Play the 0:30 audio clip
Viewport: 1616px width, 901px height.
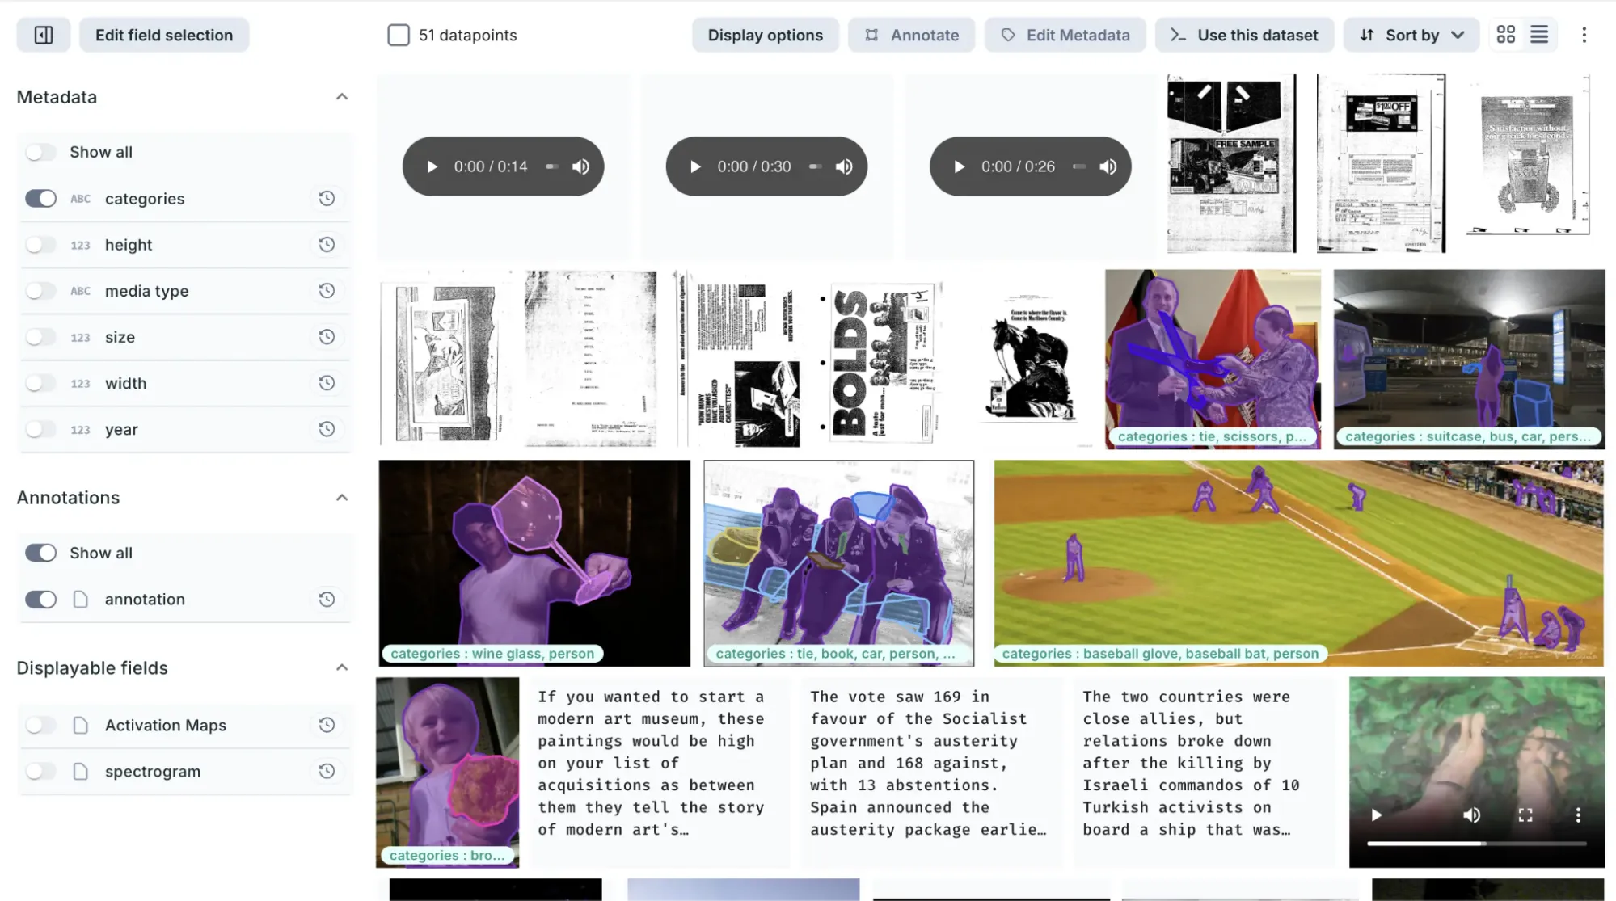(695, 166)
